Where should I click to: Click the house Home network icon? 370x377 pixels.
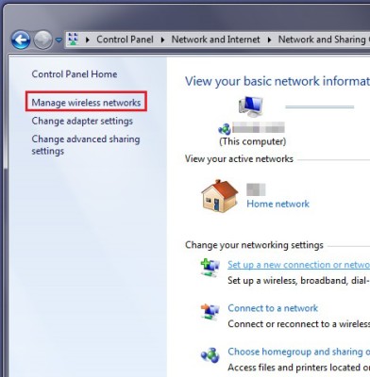[220, 196]
